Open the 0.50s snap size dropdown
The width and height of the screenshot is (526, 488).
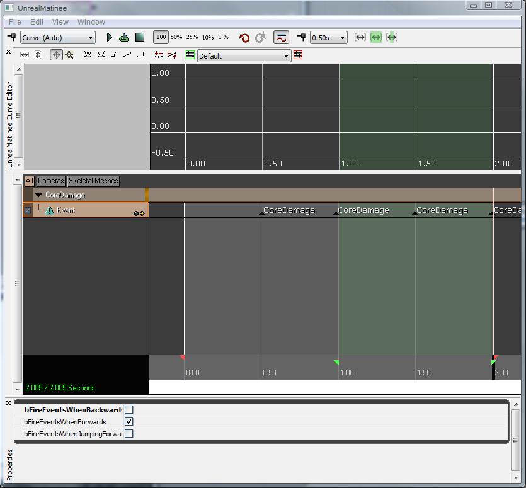[328, 38]
